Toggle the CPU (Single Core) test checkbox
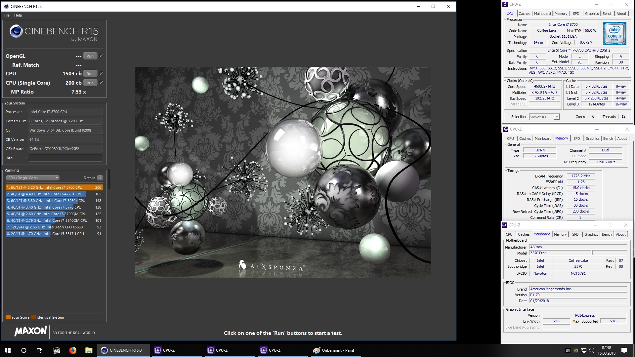The width and height of the screenshot is (635, 357). coord(102,83)
